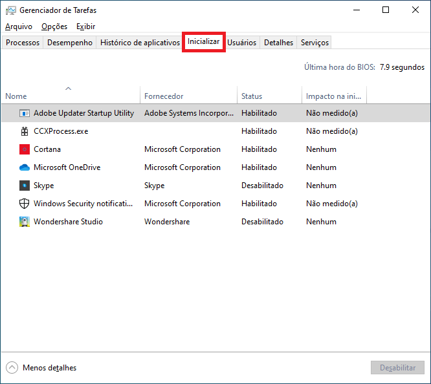Open the Detalhes tab
431x384 pixels.
point(278,43)
